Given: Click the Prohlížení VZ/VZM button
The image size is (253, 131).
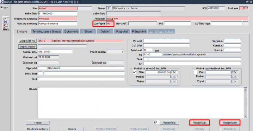Looking at the screenshot, I should (106, 129).
